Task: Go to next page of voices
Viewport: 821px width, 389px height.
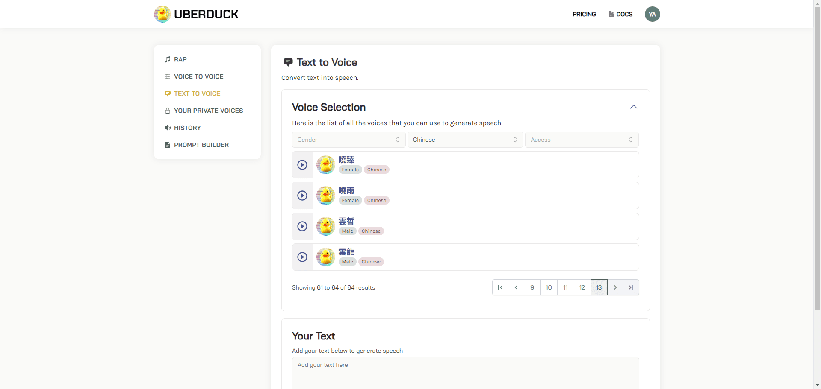Action: [x=615, y=287]
